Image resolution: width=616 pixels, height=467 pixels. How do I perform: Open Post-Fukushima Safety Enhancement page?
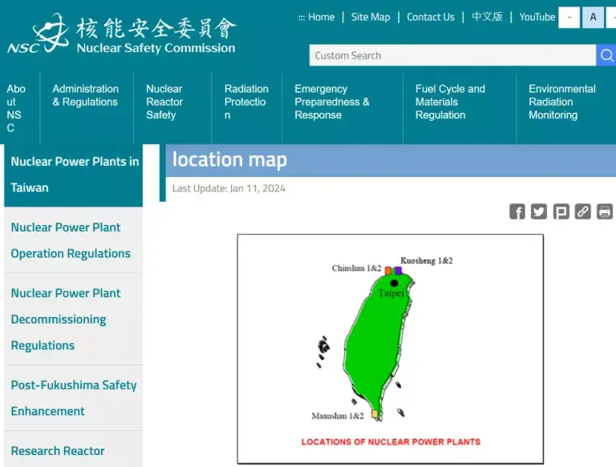pos(74,398)
